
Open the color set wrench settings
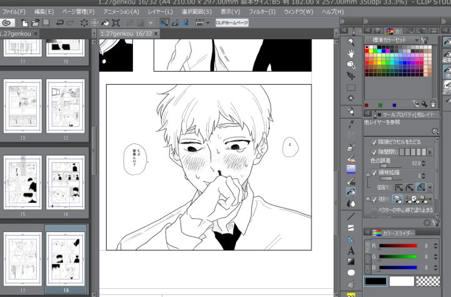(425, 40)
